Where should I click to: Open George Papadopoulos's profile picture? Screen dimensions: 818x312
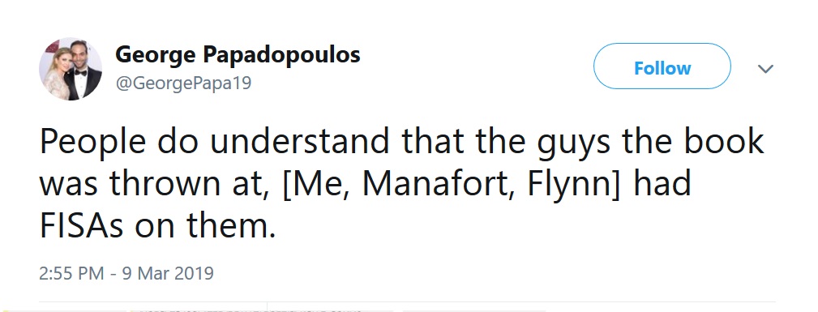tap(71, 68)
